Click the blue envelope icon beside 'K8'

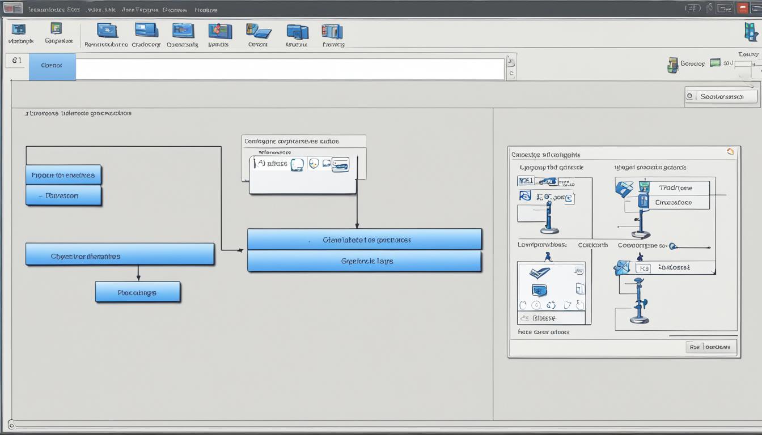(x=622, y=267)
